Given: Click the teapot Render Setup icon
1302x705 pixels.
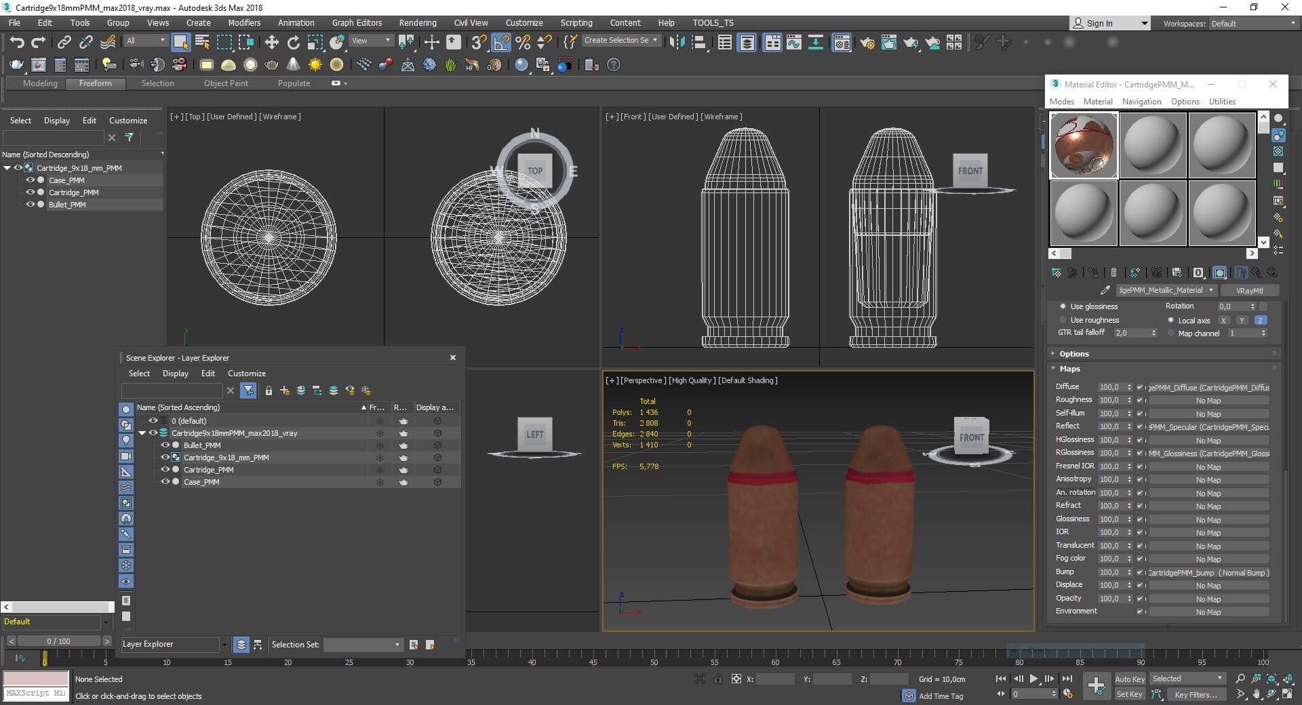Looking at the screenshot, I should point(867,43).
